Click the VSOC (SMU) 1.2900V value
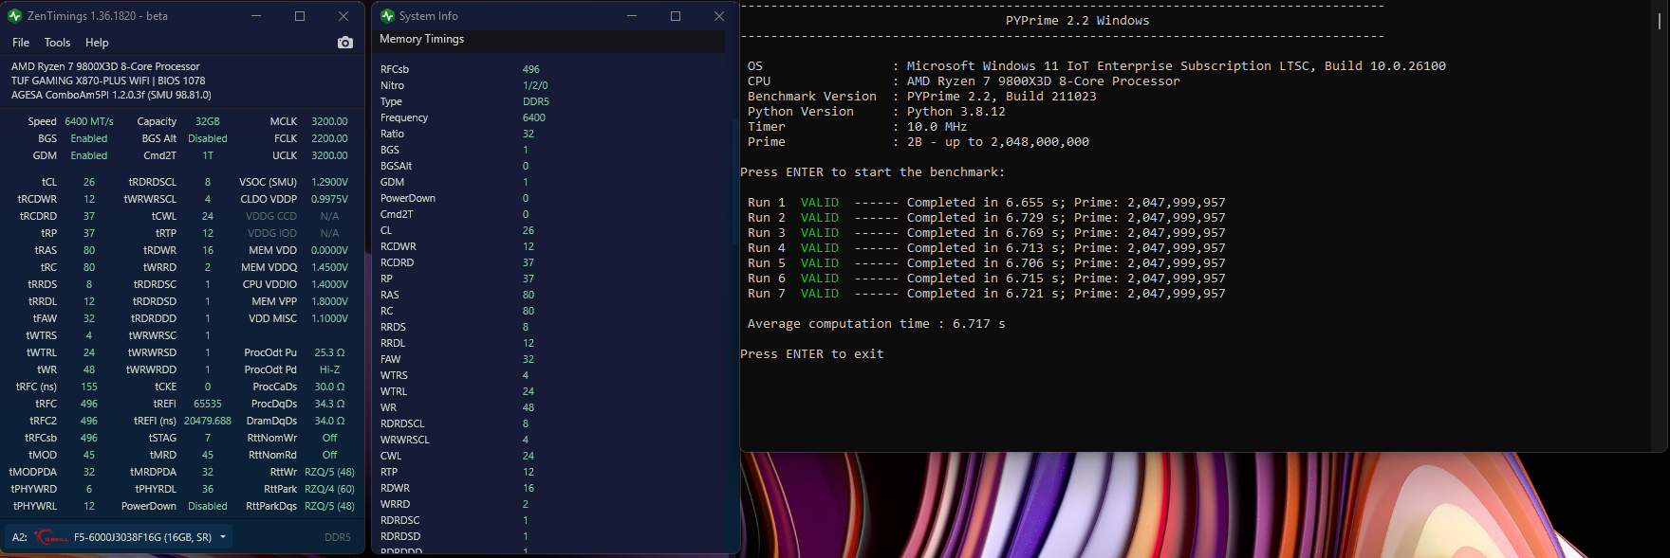This screenshot has height=558, width=1670. pos(329,182)
